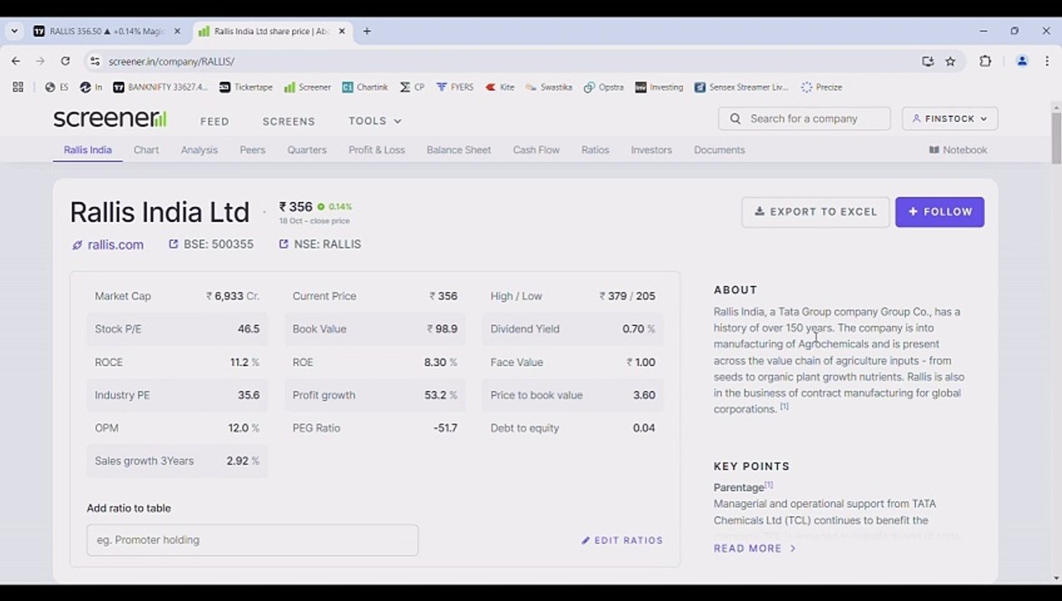1062x601 pixels.
Task: Click the Add ratio to table input
Action: (252, 540)
